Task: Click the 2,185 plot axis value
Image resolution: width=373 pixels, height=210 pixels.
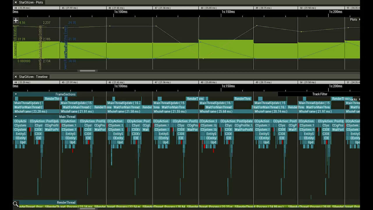Action: [46, 39]
